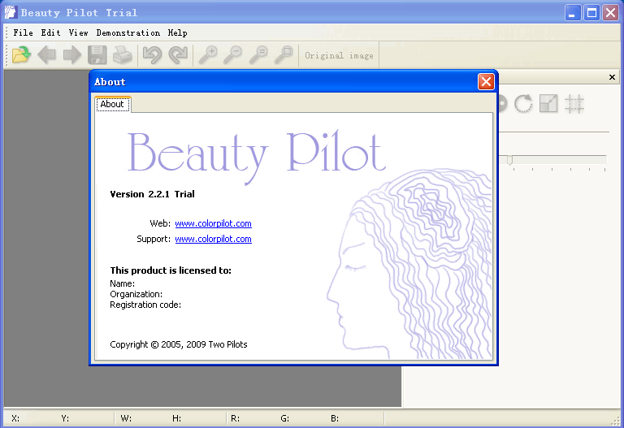Click the Print icon in toolbar

(x=123, y=54)
